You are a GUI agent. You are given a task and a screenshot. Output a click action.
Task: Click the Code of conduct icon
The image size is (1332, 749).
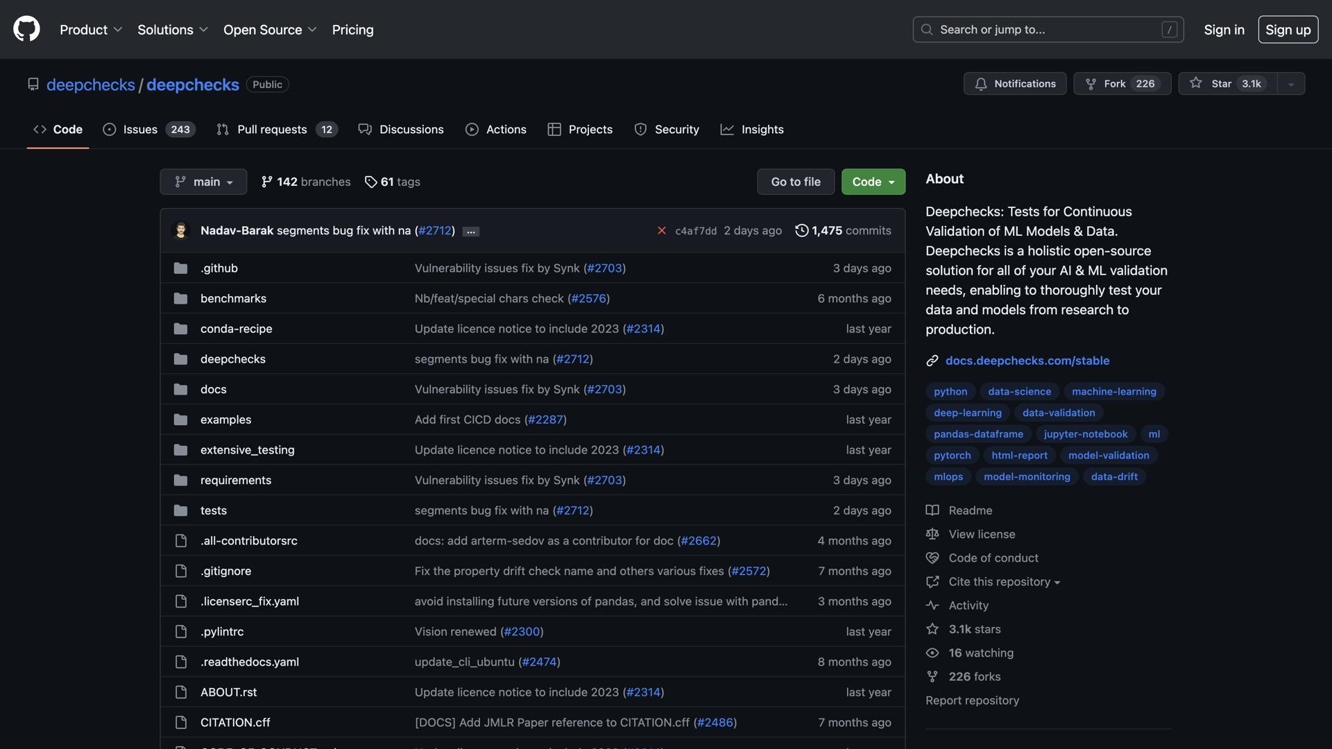932,558
